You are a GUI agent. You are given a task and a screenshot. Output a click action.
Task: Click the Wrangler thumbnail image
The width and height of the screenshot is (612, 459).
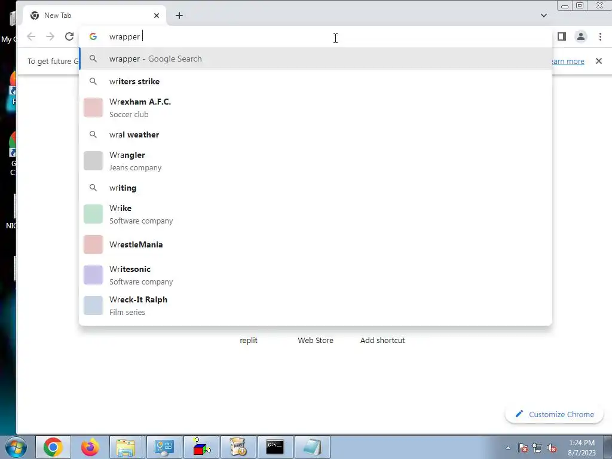tap(93, 161)
